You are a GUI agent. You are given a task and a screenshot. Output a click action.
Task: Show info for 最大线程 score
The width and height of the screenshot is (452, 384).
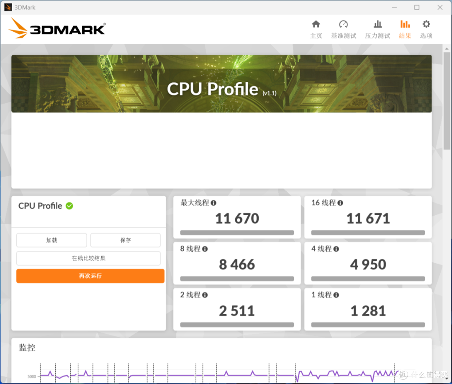(213, 203)
